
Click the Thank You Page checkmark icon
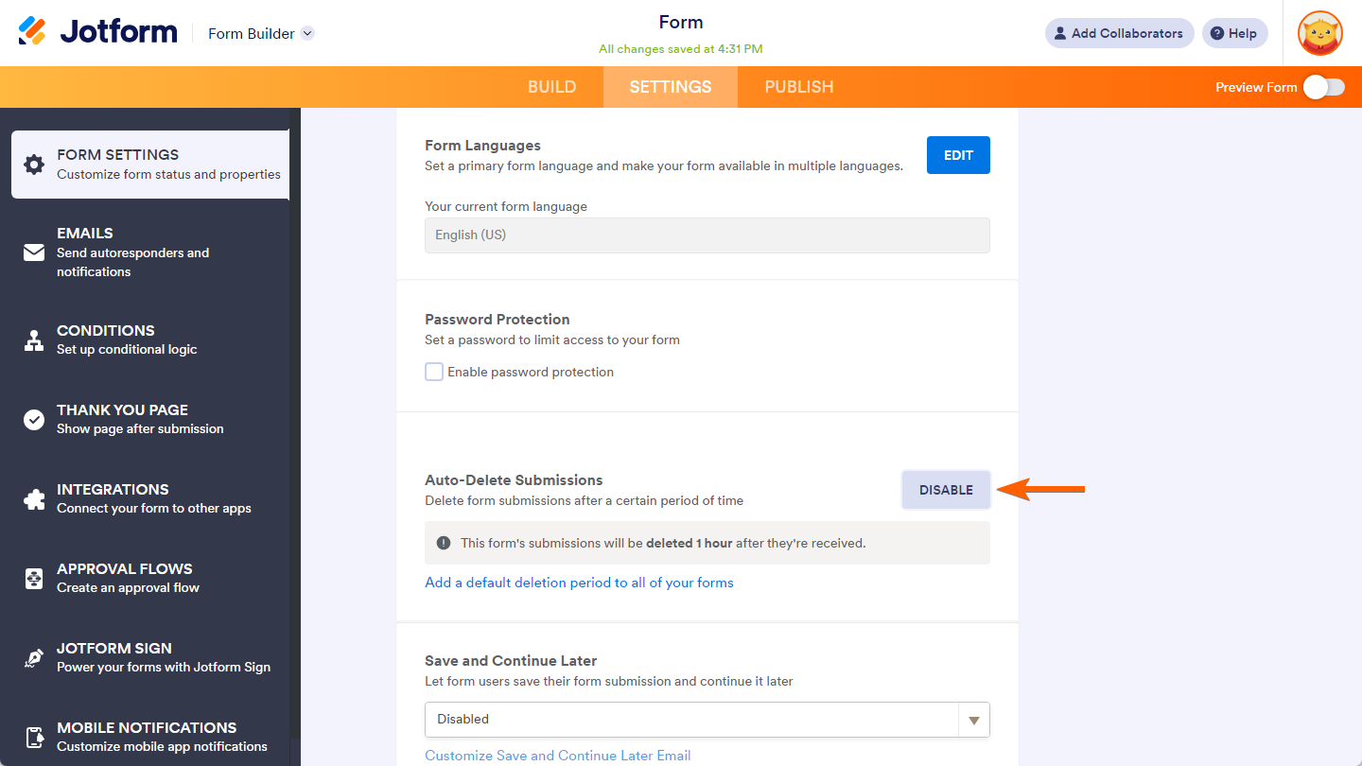(x=34, y=420)
